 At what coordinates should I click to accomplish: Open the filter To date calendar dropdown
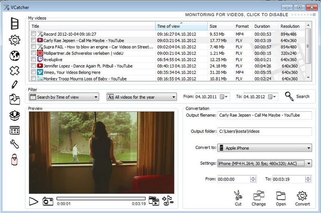coord(272,97)
